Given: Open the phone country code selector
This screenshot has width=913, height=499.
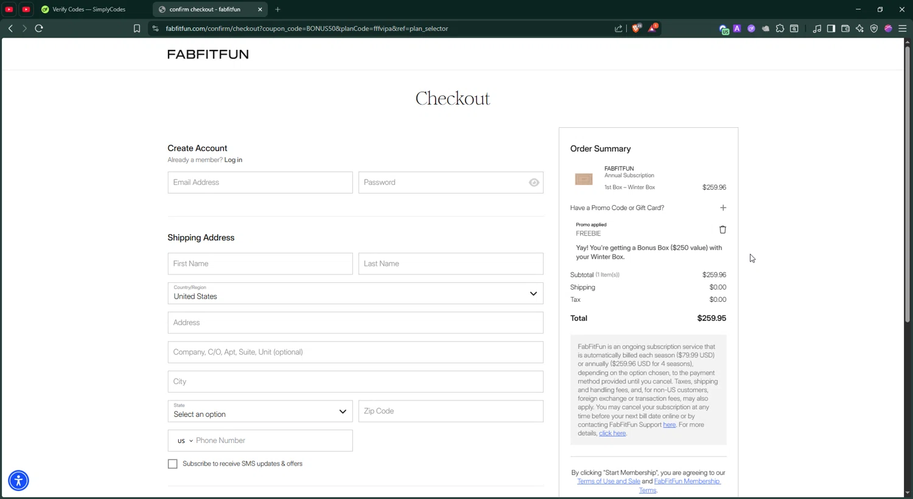Looking at the screenshot, I should 184,441.
